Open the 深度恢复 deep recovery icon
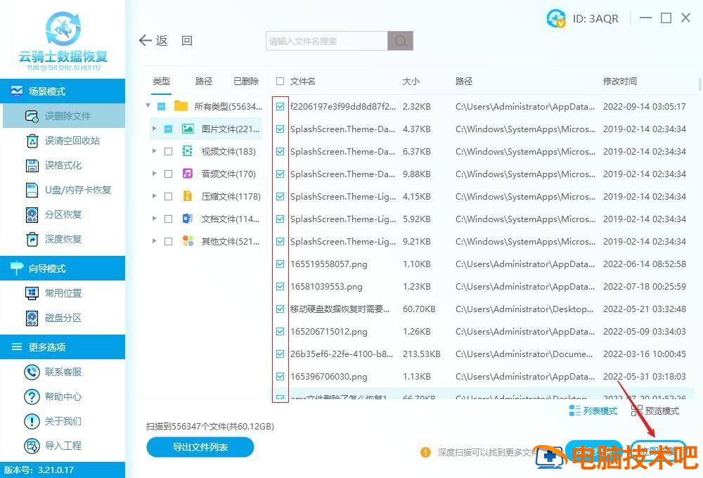The width and height of the screenshot is (703, 478). tap(32, 240)
